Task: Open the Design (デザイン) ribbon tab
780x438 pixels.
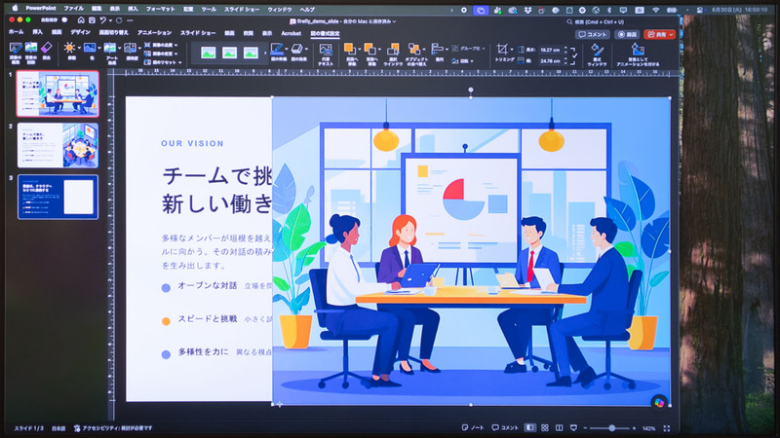Action: (x=80, y=32)
